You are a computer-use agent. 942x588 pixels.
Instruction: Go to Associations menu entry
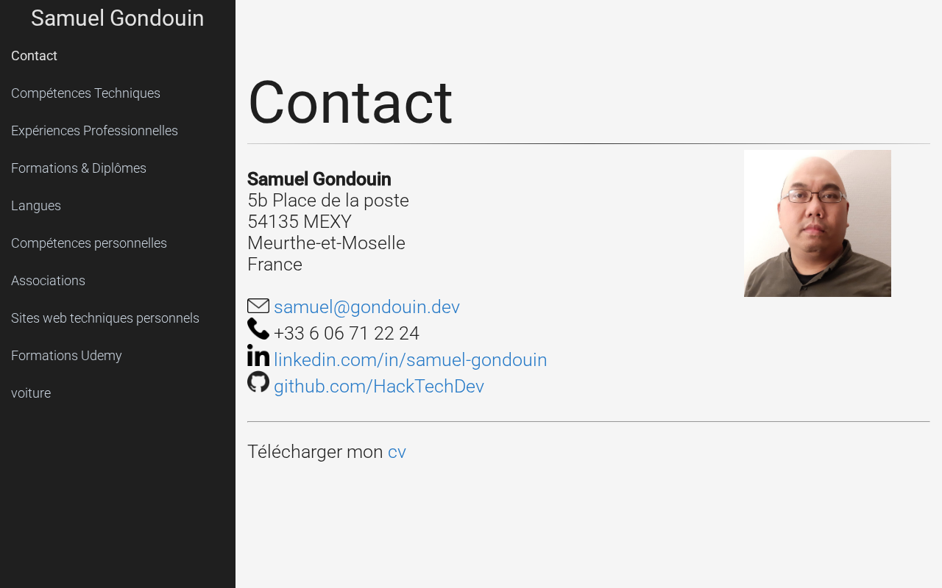(x=48, y=281)
